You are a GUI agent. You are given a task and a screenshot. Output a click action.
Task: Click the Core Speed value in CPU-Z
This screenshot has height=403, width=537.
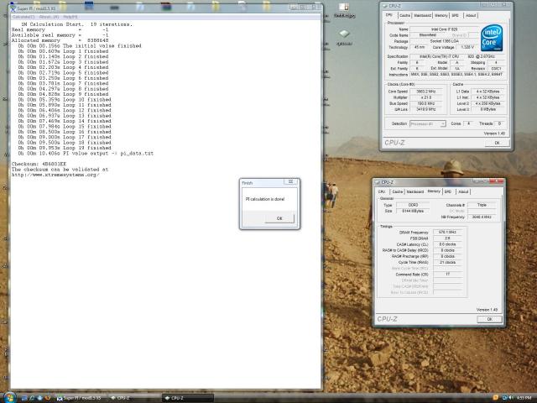click(x=425, y=92)
